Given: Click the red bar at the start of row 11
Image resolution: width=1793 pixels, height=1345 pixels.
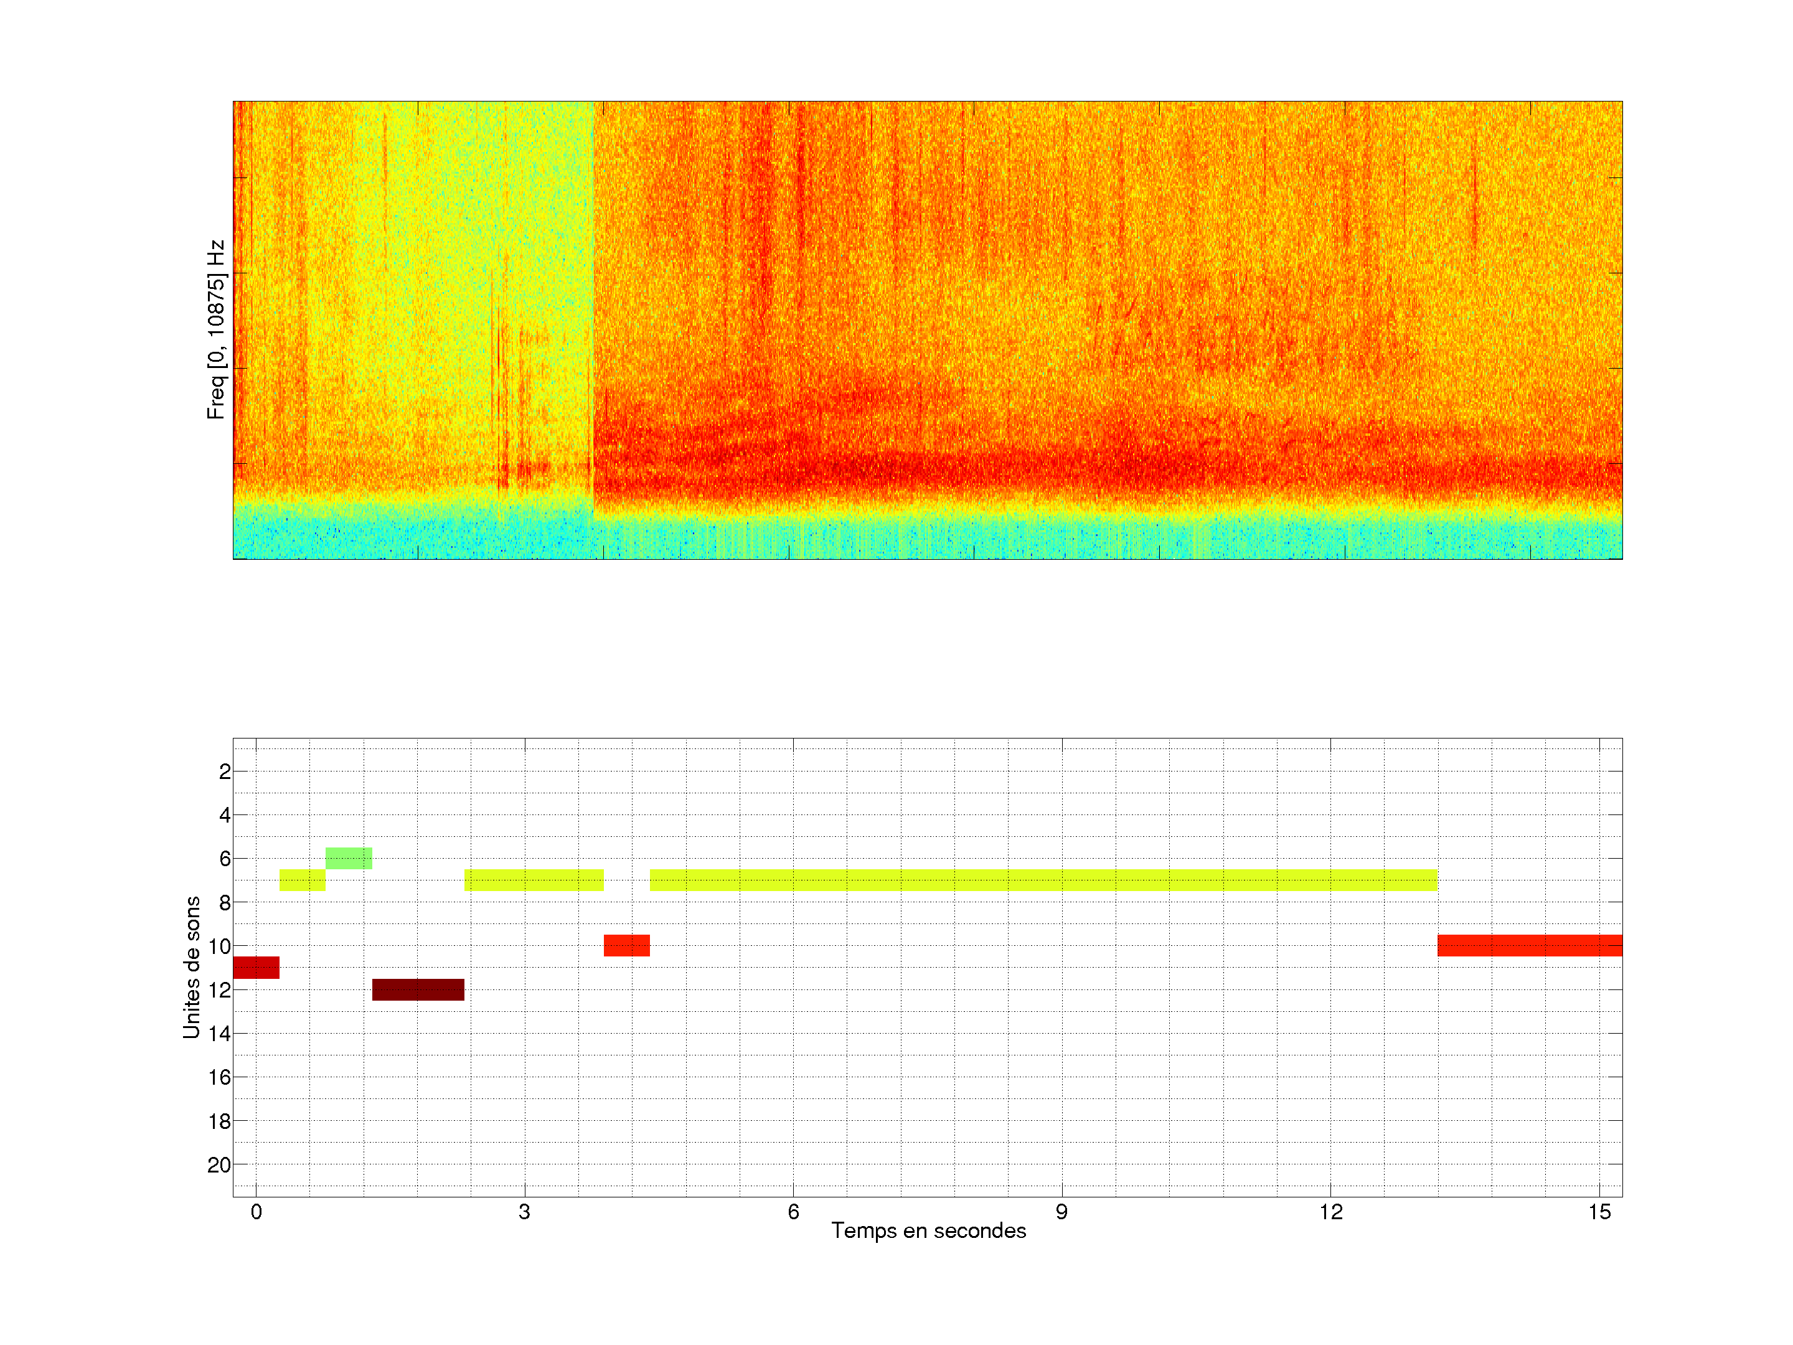Looking at the screenshot, I should pos(256,967).
